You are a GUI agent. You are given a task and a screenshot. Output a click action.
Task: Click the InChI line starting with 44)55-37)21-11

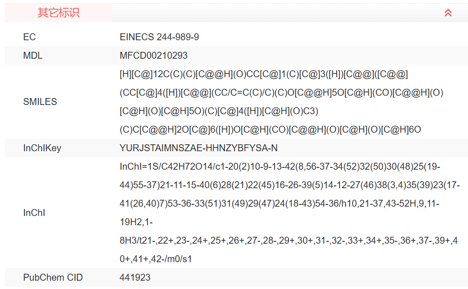tap(289, 185)
